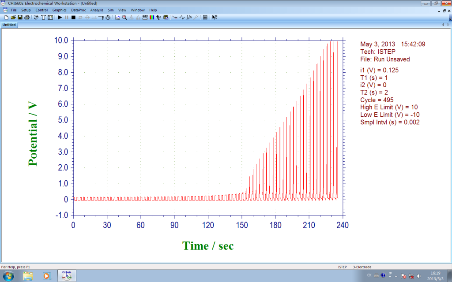Click the Font settings icon
This screenshot has height=282, width=452.
point(158,18)
